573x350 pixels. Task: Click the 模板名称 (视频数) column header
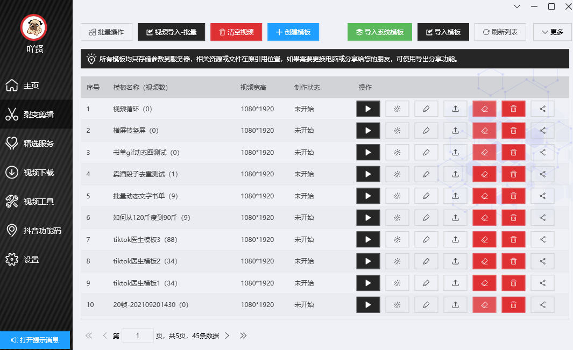[140, 87]
